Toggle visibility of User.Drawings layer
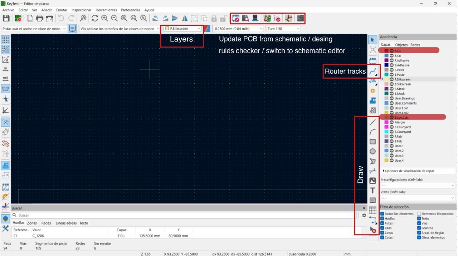This screenshot has width=458, height=256. 391,98
